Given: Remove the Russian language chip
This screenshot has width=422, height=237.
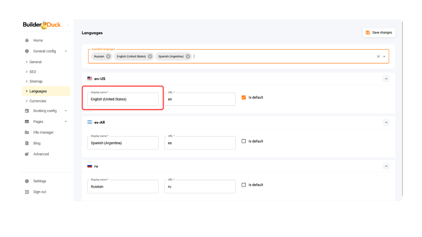Looking at the screenshot, I should point(108,56).
